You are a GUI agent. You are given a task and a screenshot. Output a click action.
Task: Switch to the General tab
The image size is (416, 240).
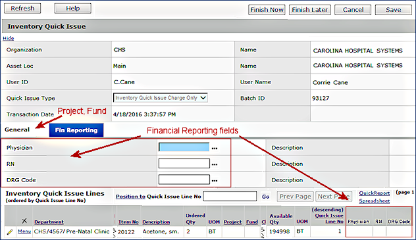17,130
